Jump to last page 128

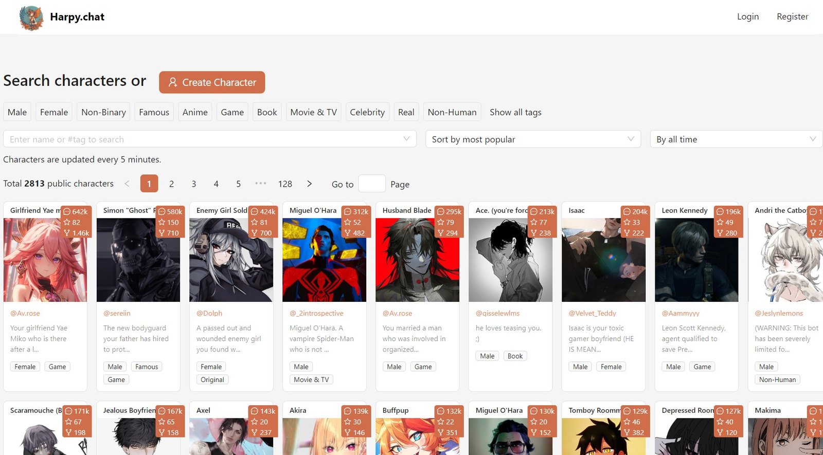(x=285, y=184)
